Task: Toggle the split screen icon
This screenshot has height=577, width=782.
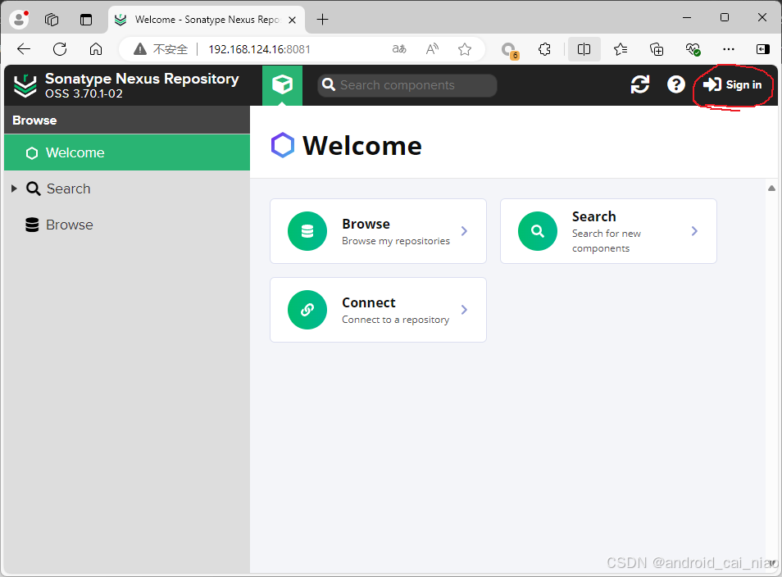Action: tap(584, 49)
